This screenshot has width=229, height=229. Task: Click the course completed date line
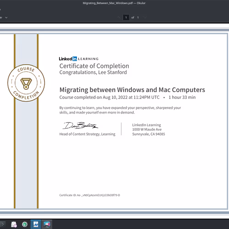(x=109, y=98)
